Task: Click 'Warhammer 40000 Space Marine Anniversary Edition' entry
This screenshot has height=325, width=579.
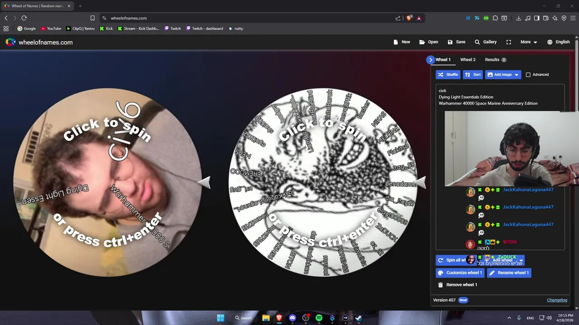Action: [488, 103]
